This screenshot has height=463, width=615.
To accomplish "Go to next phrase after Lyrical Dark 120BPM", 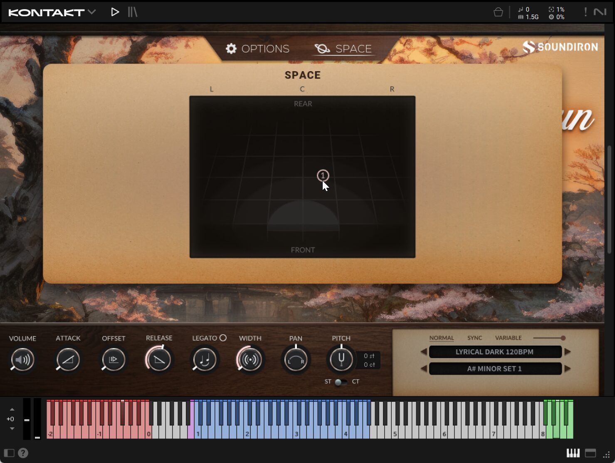I will [568, 352].
